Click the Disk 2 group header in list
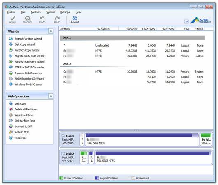The width and height of the screenshot is (218, 185). pyautogui.click(x=132, y=64)
